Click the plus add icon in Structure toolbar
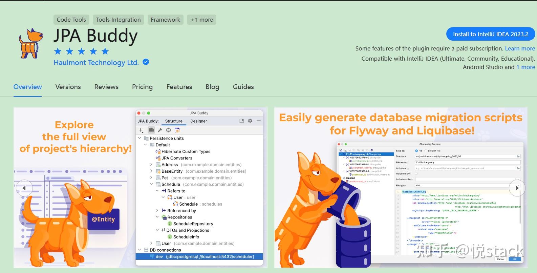 click(x=141, y=130)
